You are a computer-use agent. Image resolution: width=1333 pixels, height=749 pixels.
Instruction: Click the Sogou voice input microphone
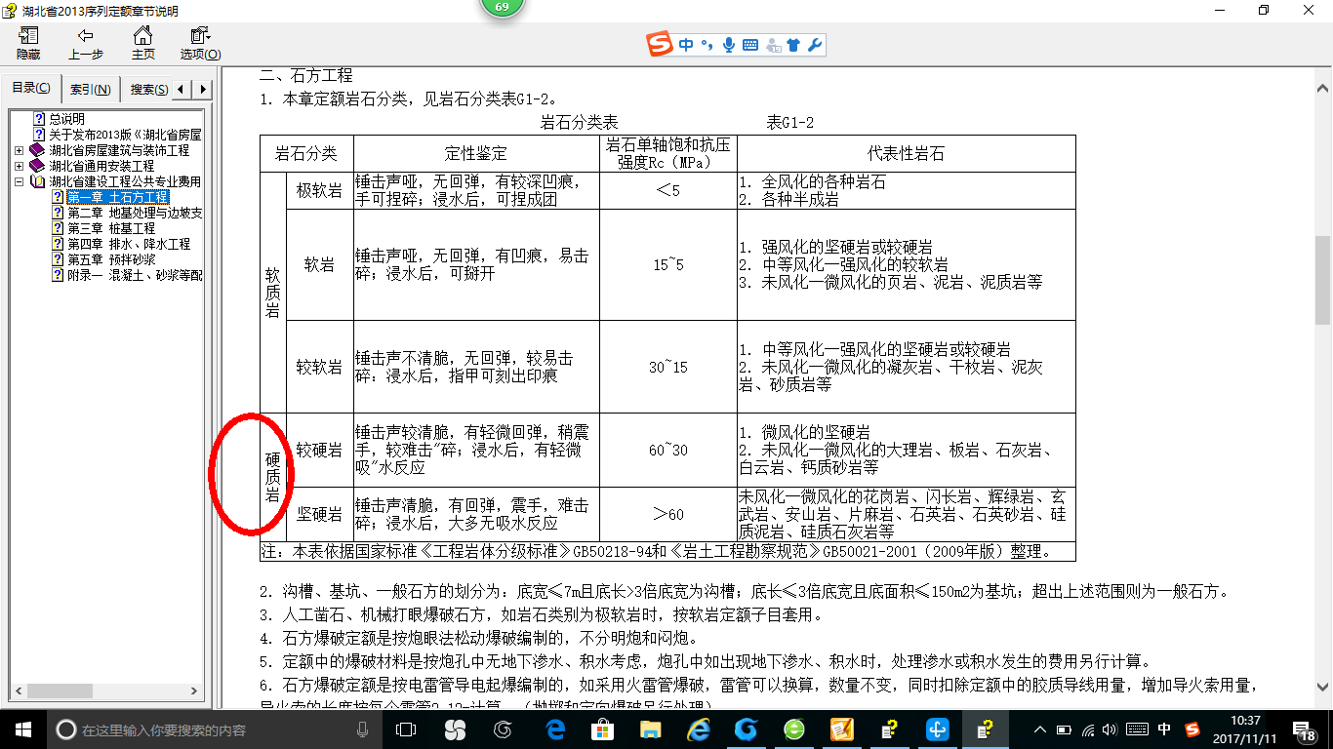(x=728, y=44)
